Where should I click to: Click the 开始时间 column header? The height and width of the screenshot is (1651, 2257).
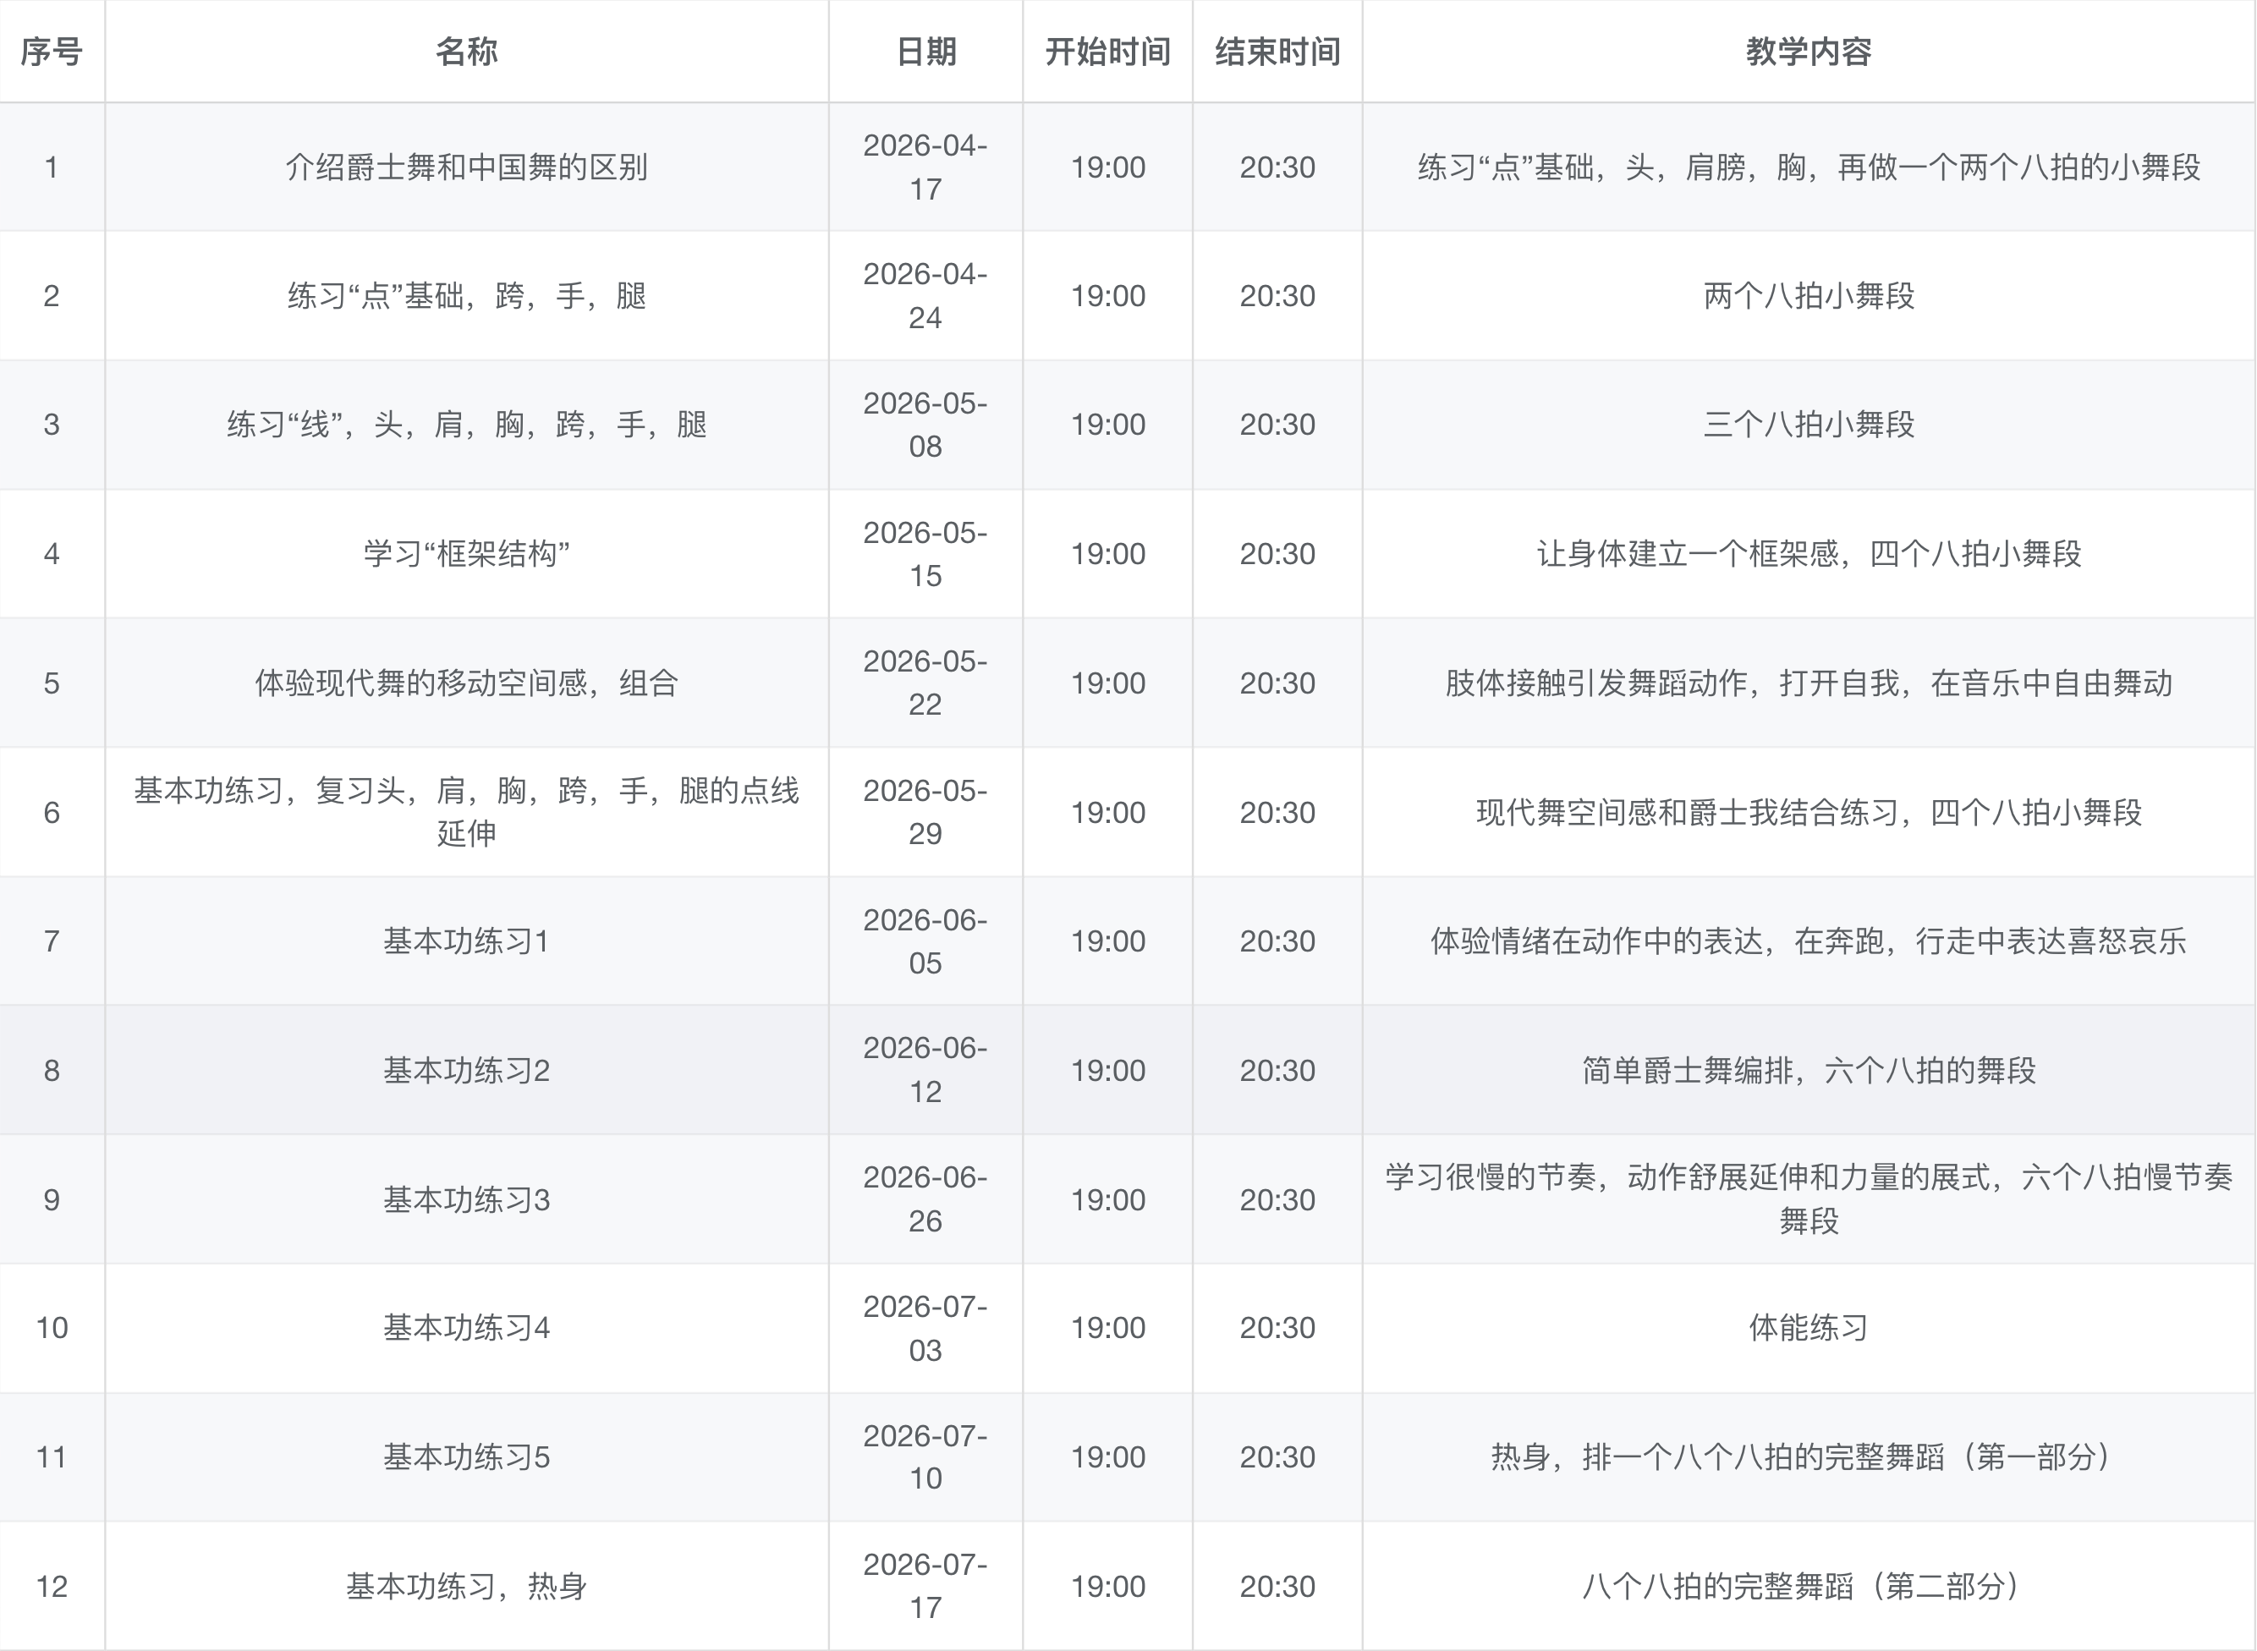point(1107,51)
